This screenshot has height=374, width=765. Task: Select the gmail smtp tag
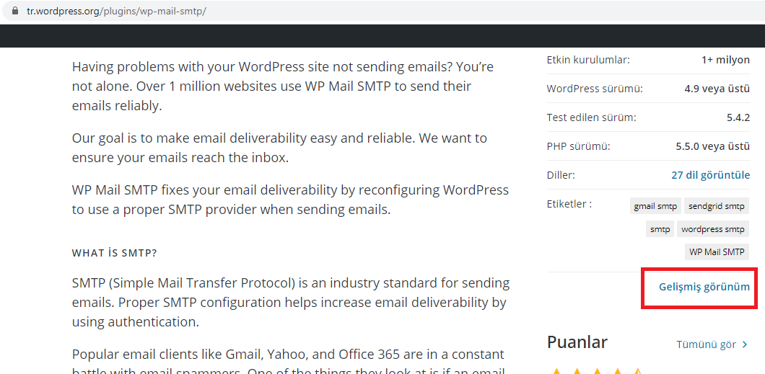[655, 206]
